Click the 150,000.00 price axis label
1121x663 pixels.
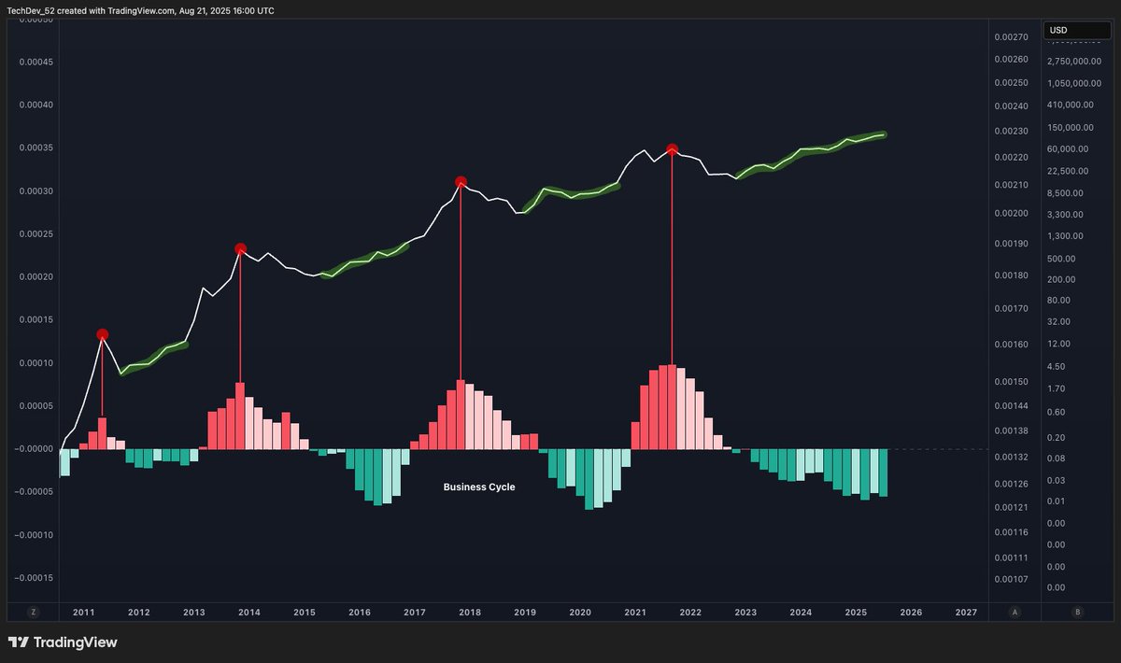(x=1077, y=127)
